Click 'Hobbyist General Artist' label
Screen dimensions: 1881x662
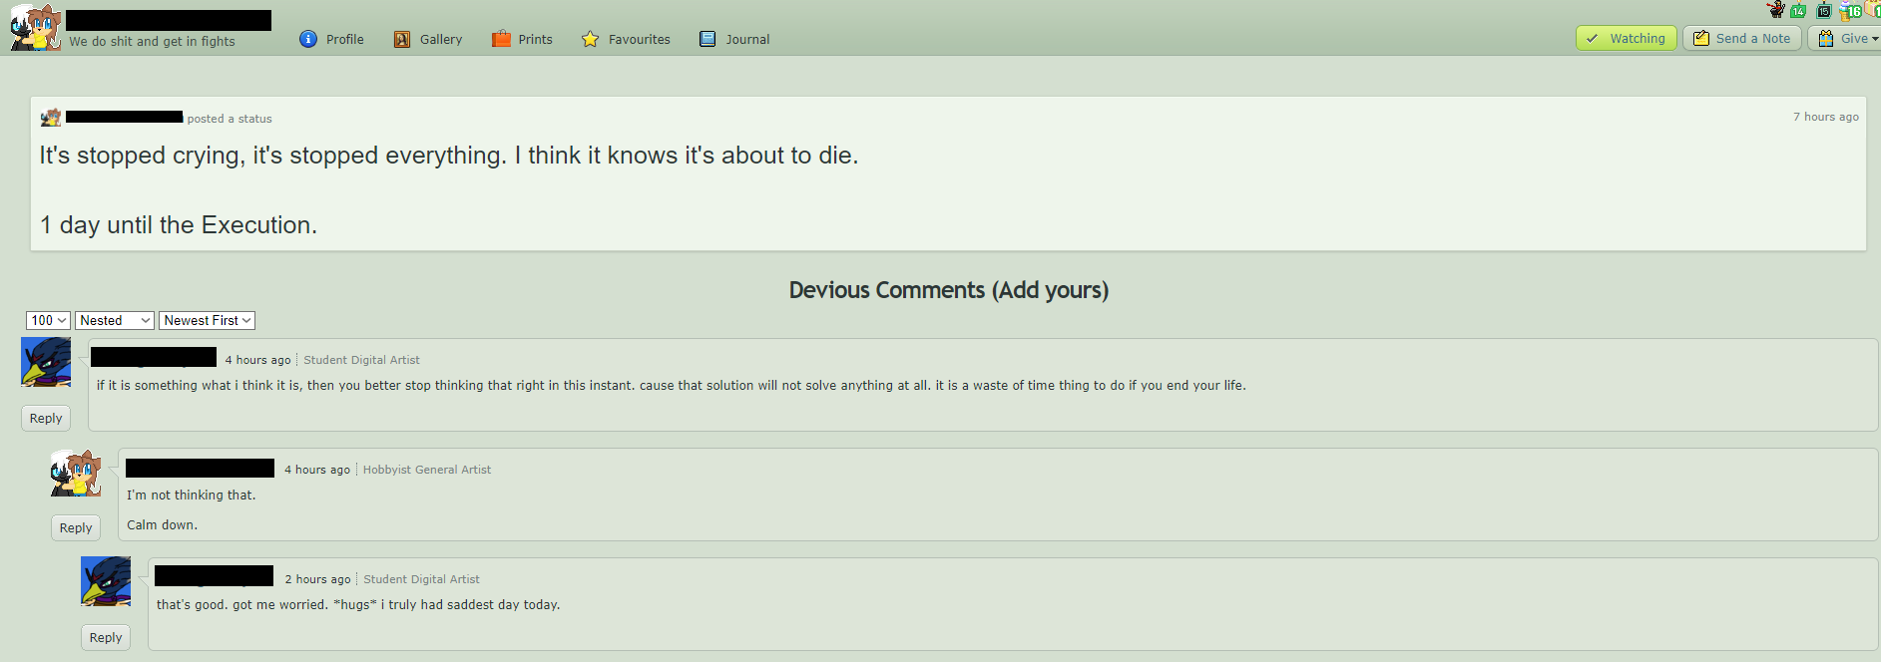click(427, 470)
